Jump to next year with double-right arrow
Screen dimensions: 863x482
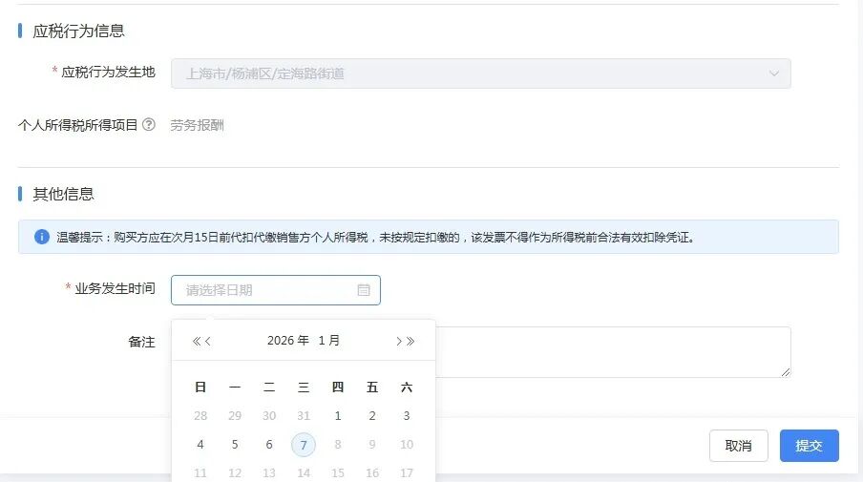tap(410, 341)
